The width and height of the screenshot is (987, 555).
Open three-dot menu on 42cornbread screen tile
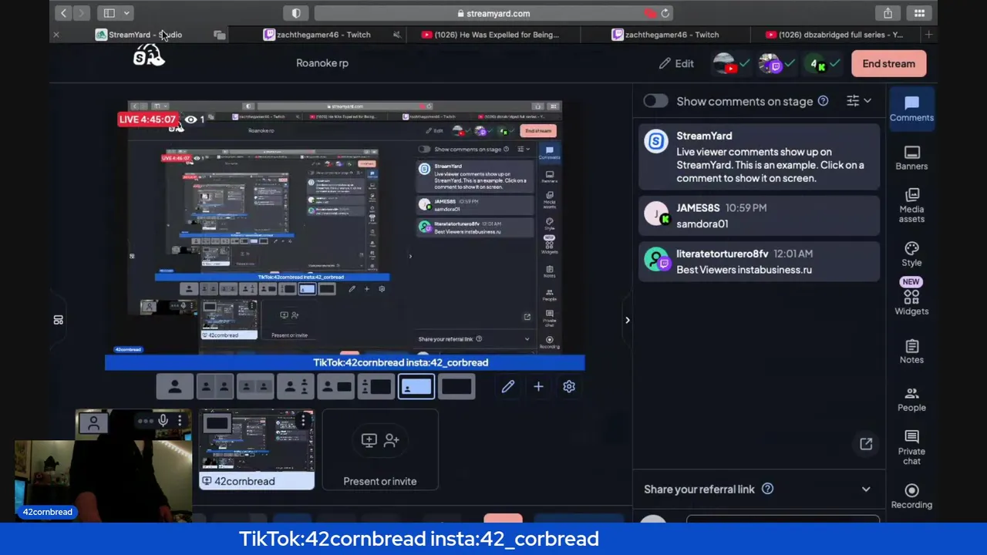(x=304, y=421)
